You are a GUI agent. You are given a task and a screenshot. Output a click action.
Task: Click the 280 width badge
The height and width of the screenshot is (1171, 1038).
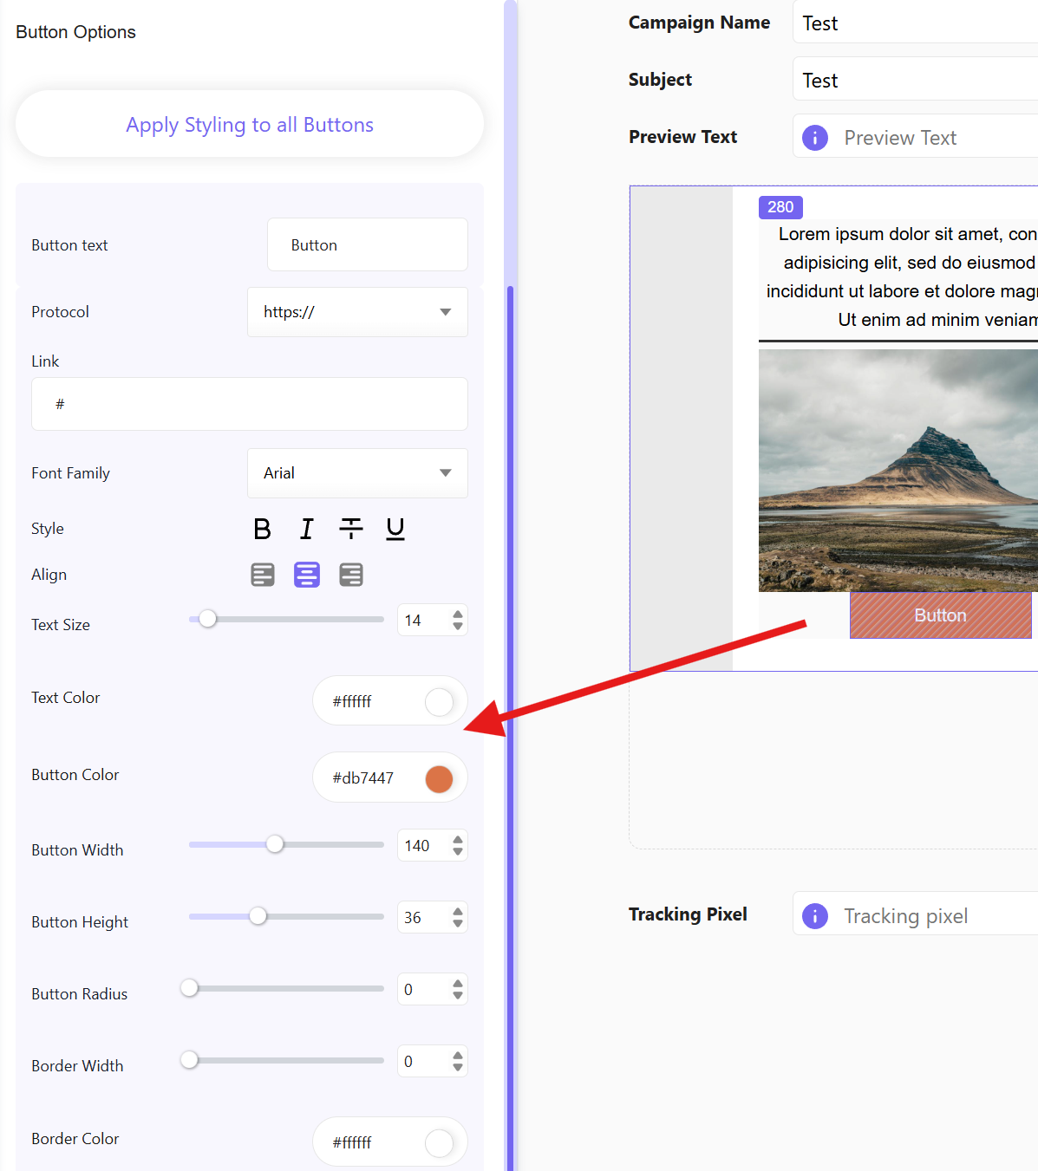(x=780, y=207)
